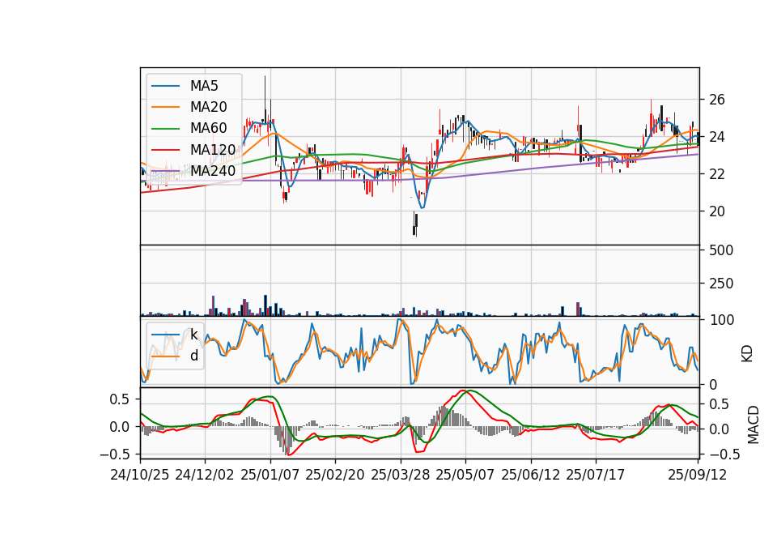Click the 25/06/12 date axis label
Screen dimensions: 777x559
(x=531, y=475)
